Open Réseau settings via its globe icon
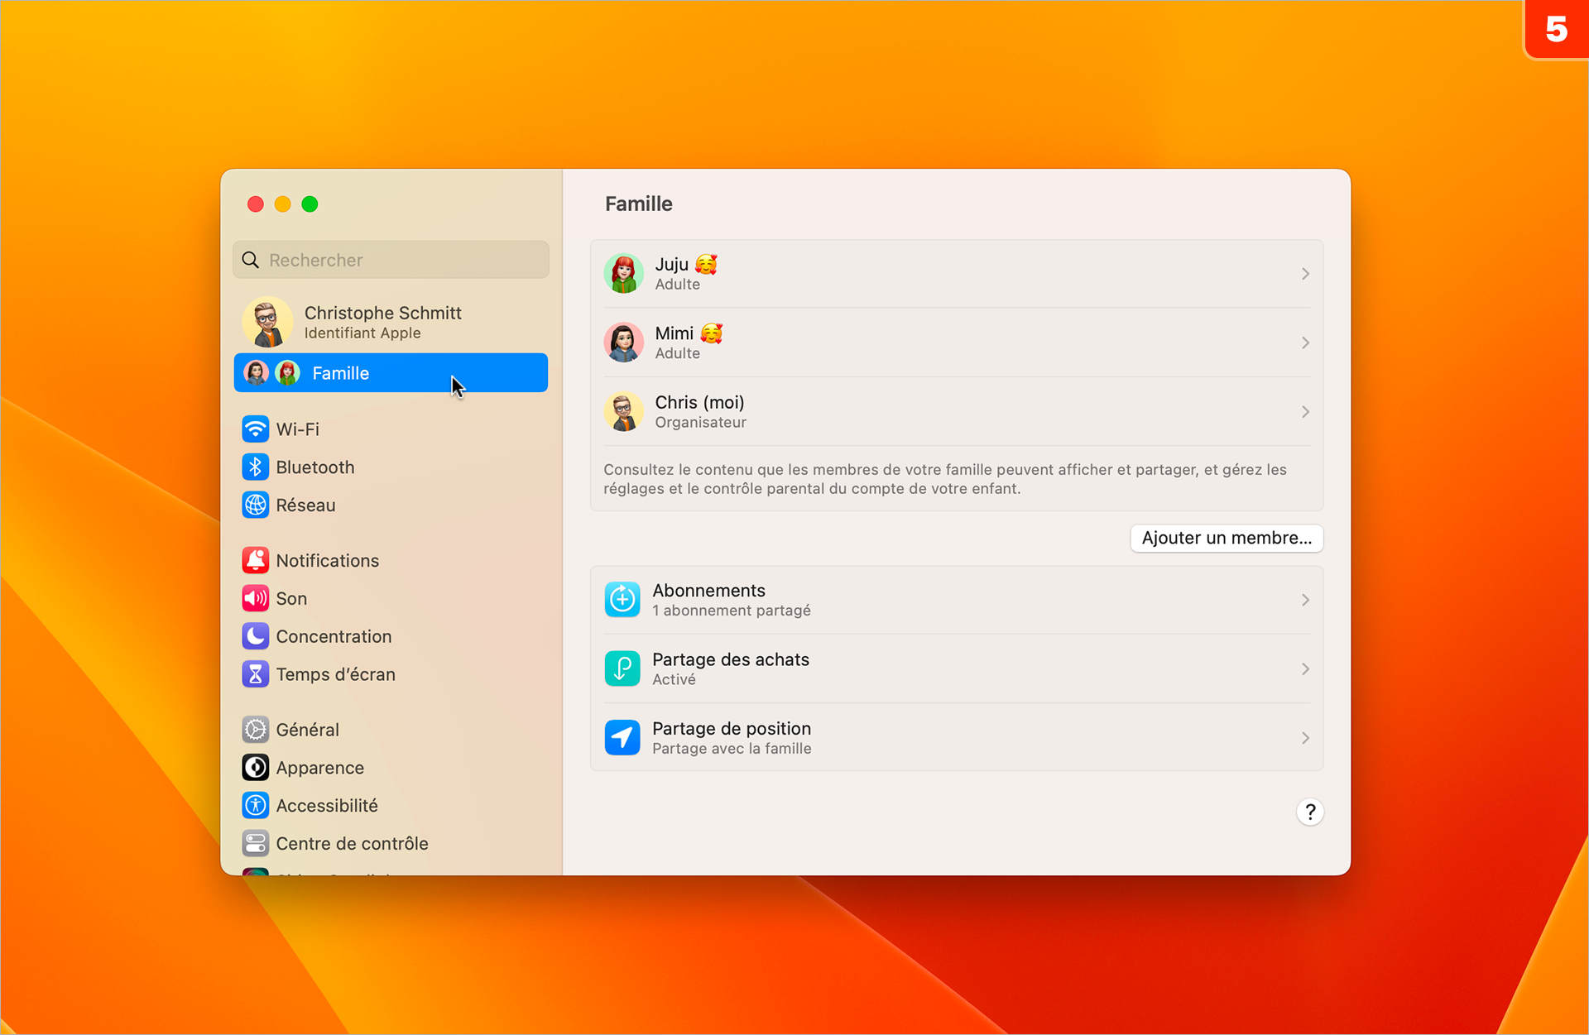Viewport: 1589px width, 1035px height. (x=255, y=505)
